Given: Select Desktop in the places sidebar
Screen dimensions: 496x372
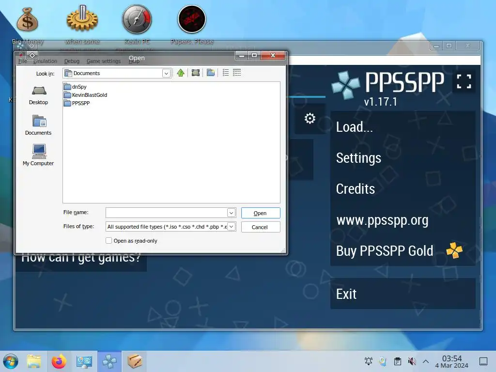Looking at the screenshot, I should click(x=39, y=95).
